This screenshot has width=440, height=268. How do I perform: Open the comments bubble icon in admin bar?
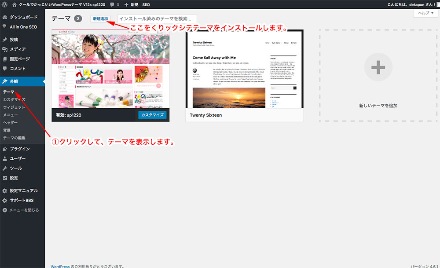click(112, 4)
